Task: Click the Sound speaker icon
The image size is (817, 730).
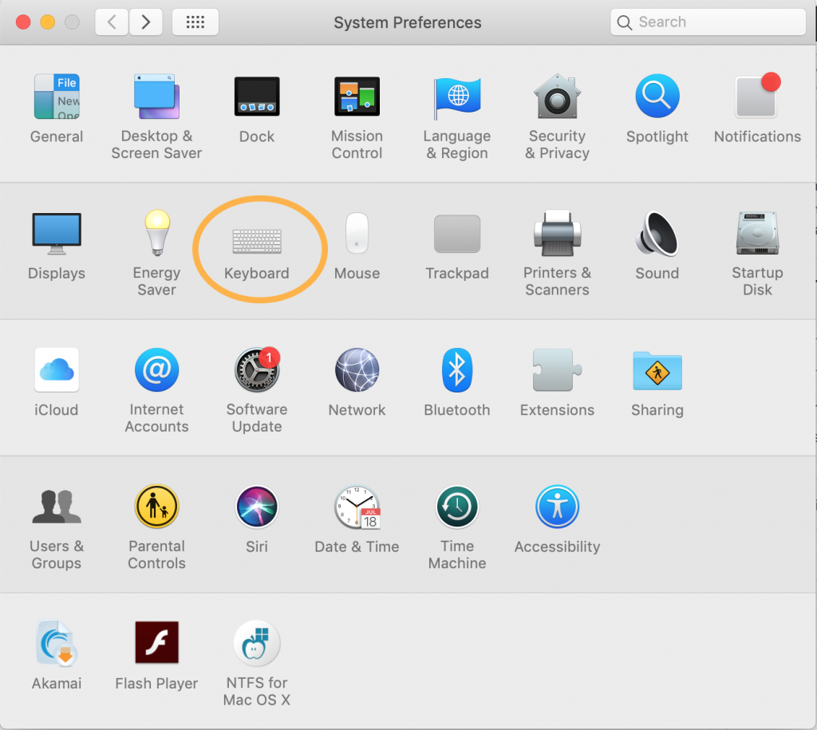Action: [657, 235]
